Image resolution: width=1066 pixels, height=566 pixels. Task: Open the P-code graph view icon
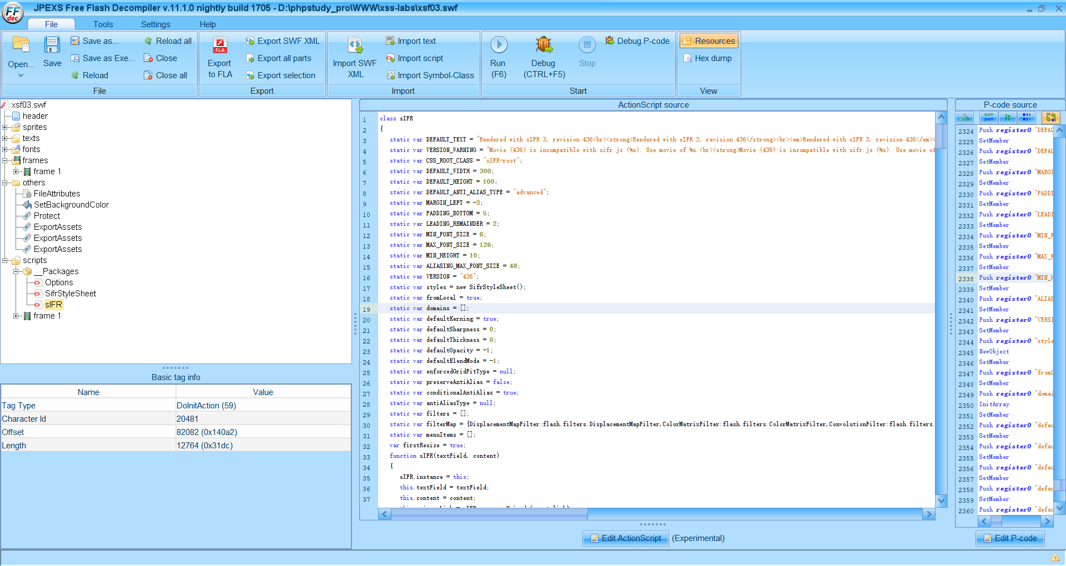[964, 118]
